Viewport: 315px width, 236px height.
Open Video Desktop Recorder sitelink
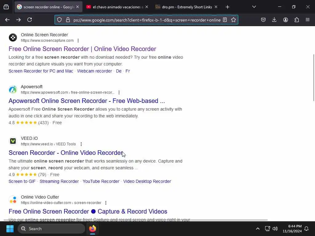(147, 181)
